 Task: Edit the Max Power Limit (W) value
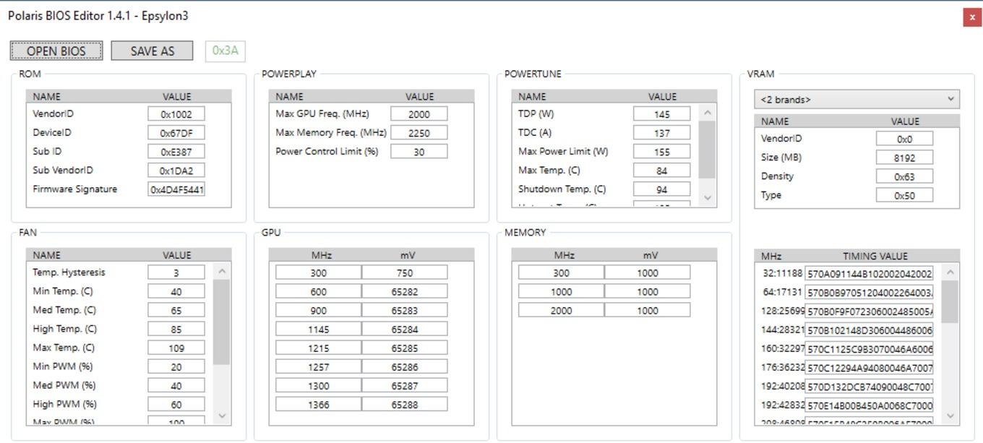click(x=662, y=152)
